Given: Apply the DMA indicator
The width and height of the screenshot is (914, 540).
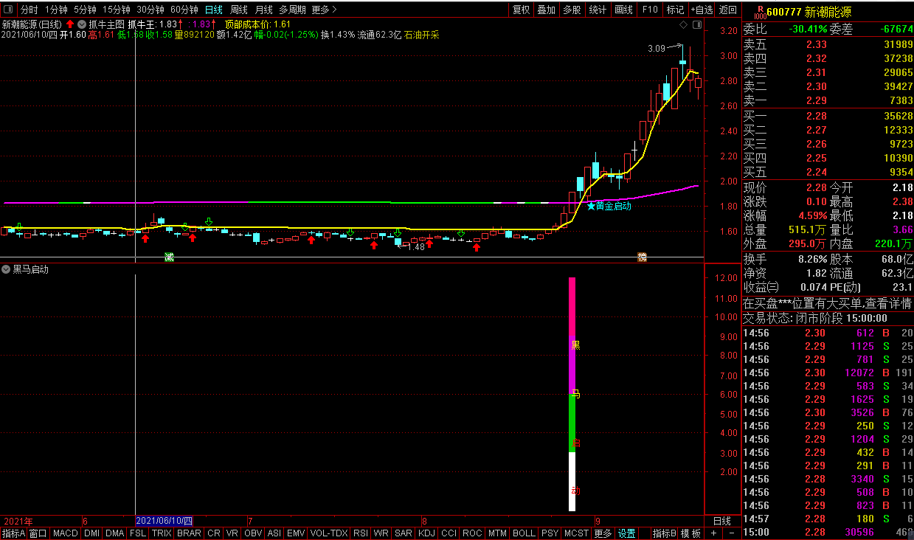Looking at the screenshot, I should (x=114, y=533).
